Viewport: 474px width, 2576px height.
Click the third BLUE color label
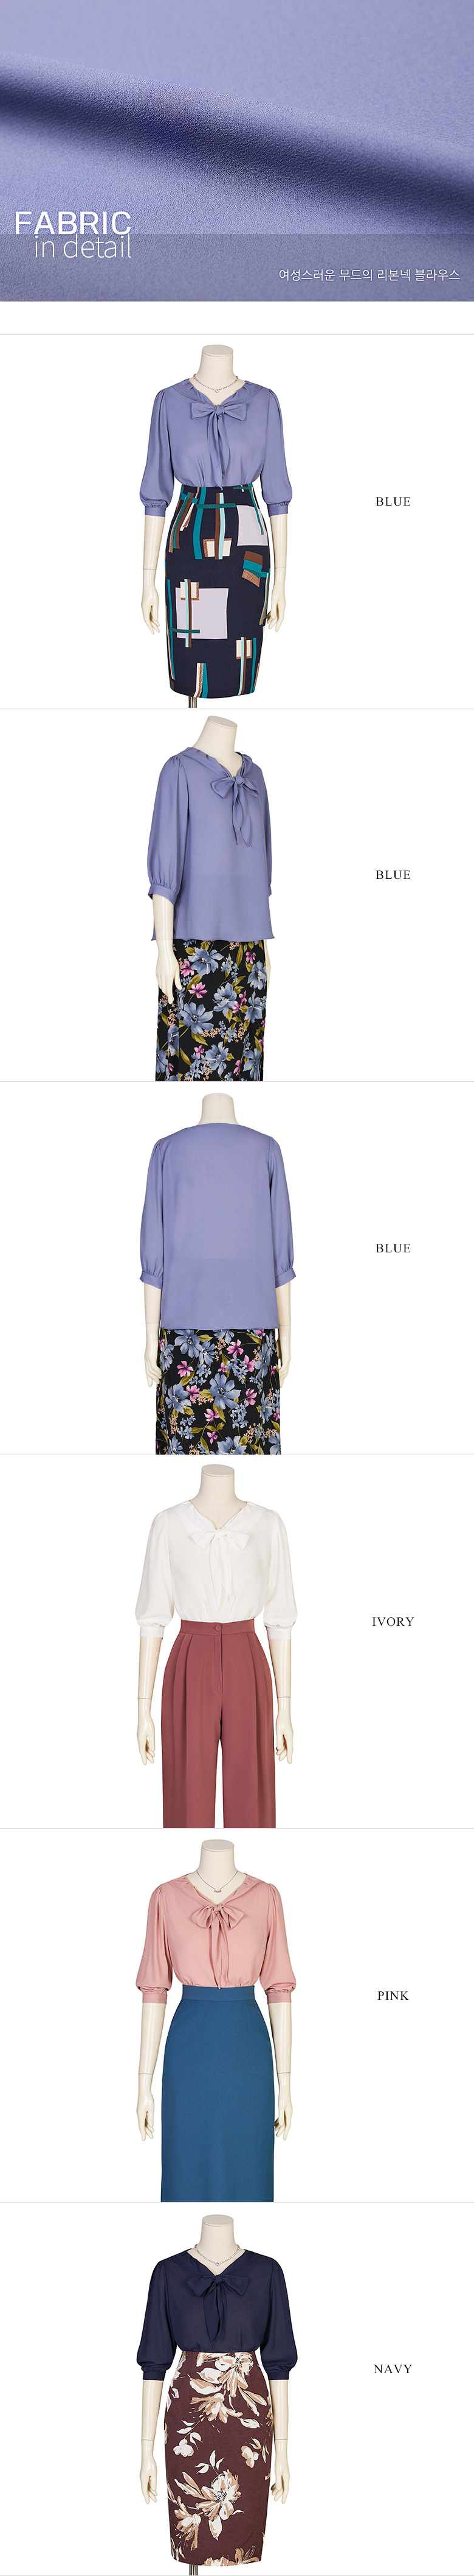tap(393, 1248)
